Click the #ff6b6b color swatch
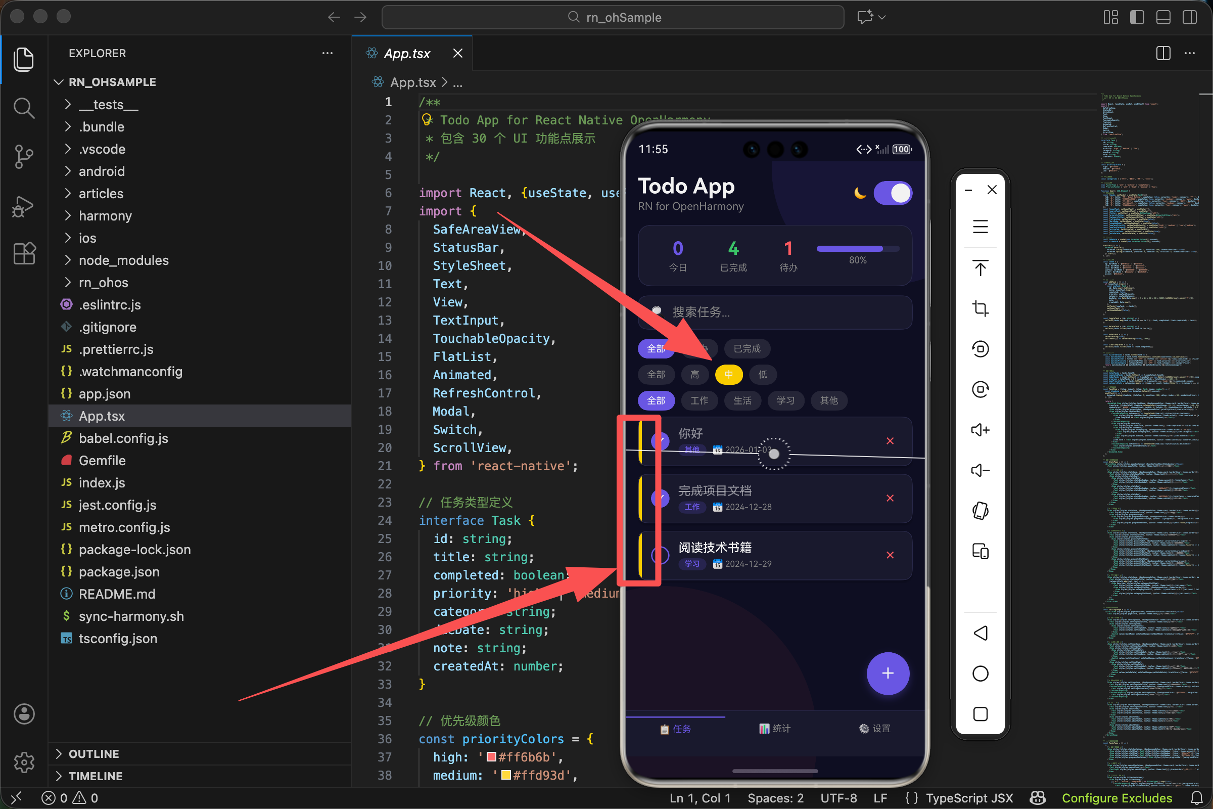Viewport: 1213px width, 809px height. [491, 757]
